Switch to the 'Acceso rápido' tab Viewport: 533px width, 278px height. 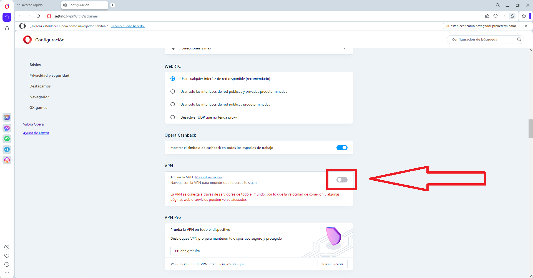[30, 5]
